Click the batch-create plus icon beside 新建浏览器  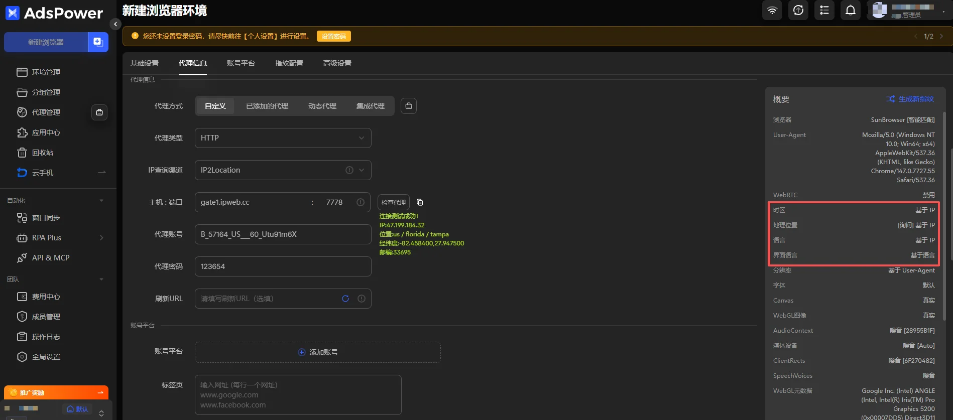pos(98,42)
